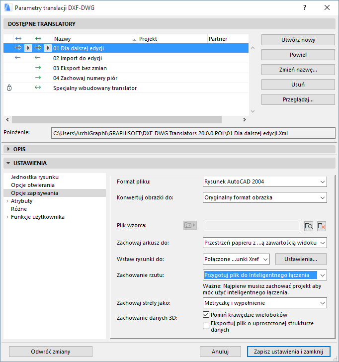Close the Parametry translacji DXF-DWG dialog

pyautogui.click(x=327, y=7)
